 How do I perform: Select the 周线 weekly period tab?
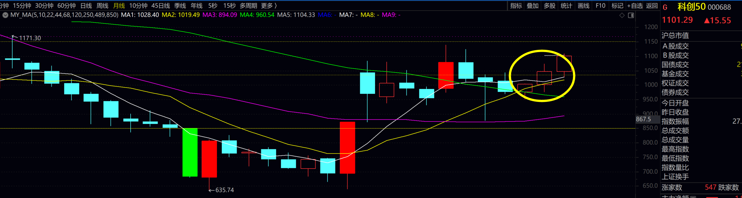(102, 5)
